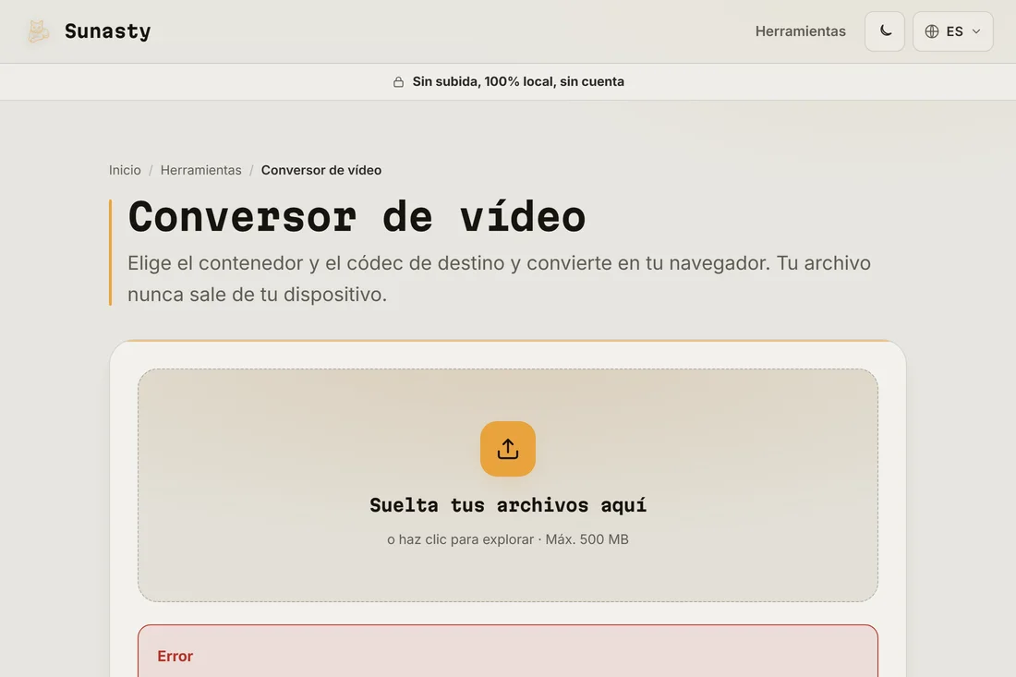
Task: Click "Suelta tus archivos aquí" drop zone text
Action: 508,505
